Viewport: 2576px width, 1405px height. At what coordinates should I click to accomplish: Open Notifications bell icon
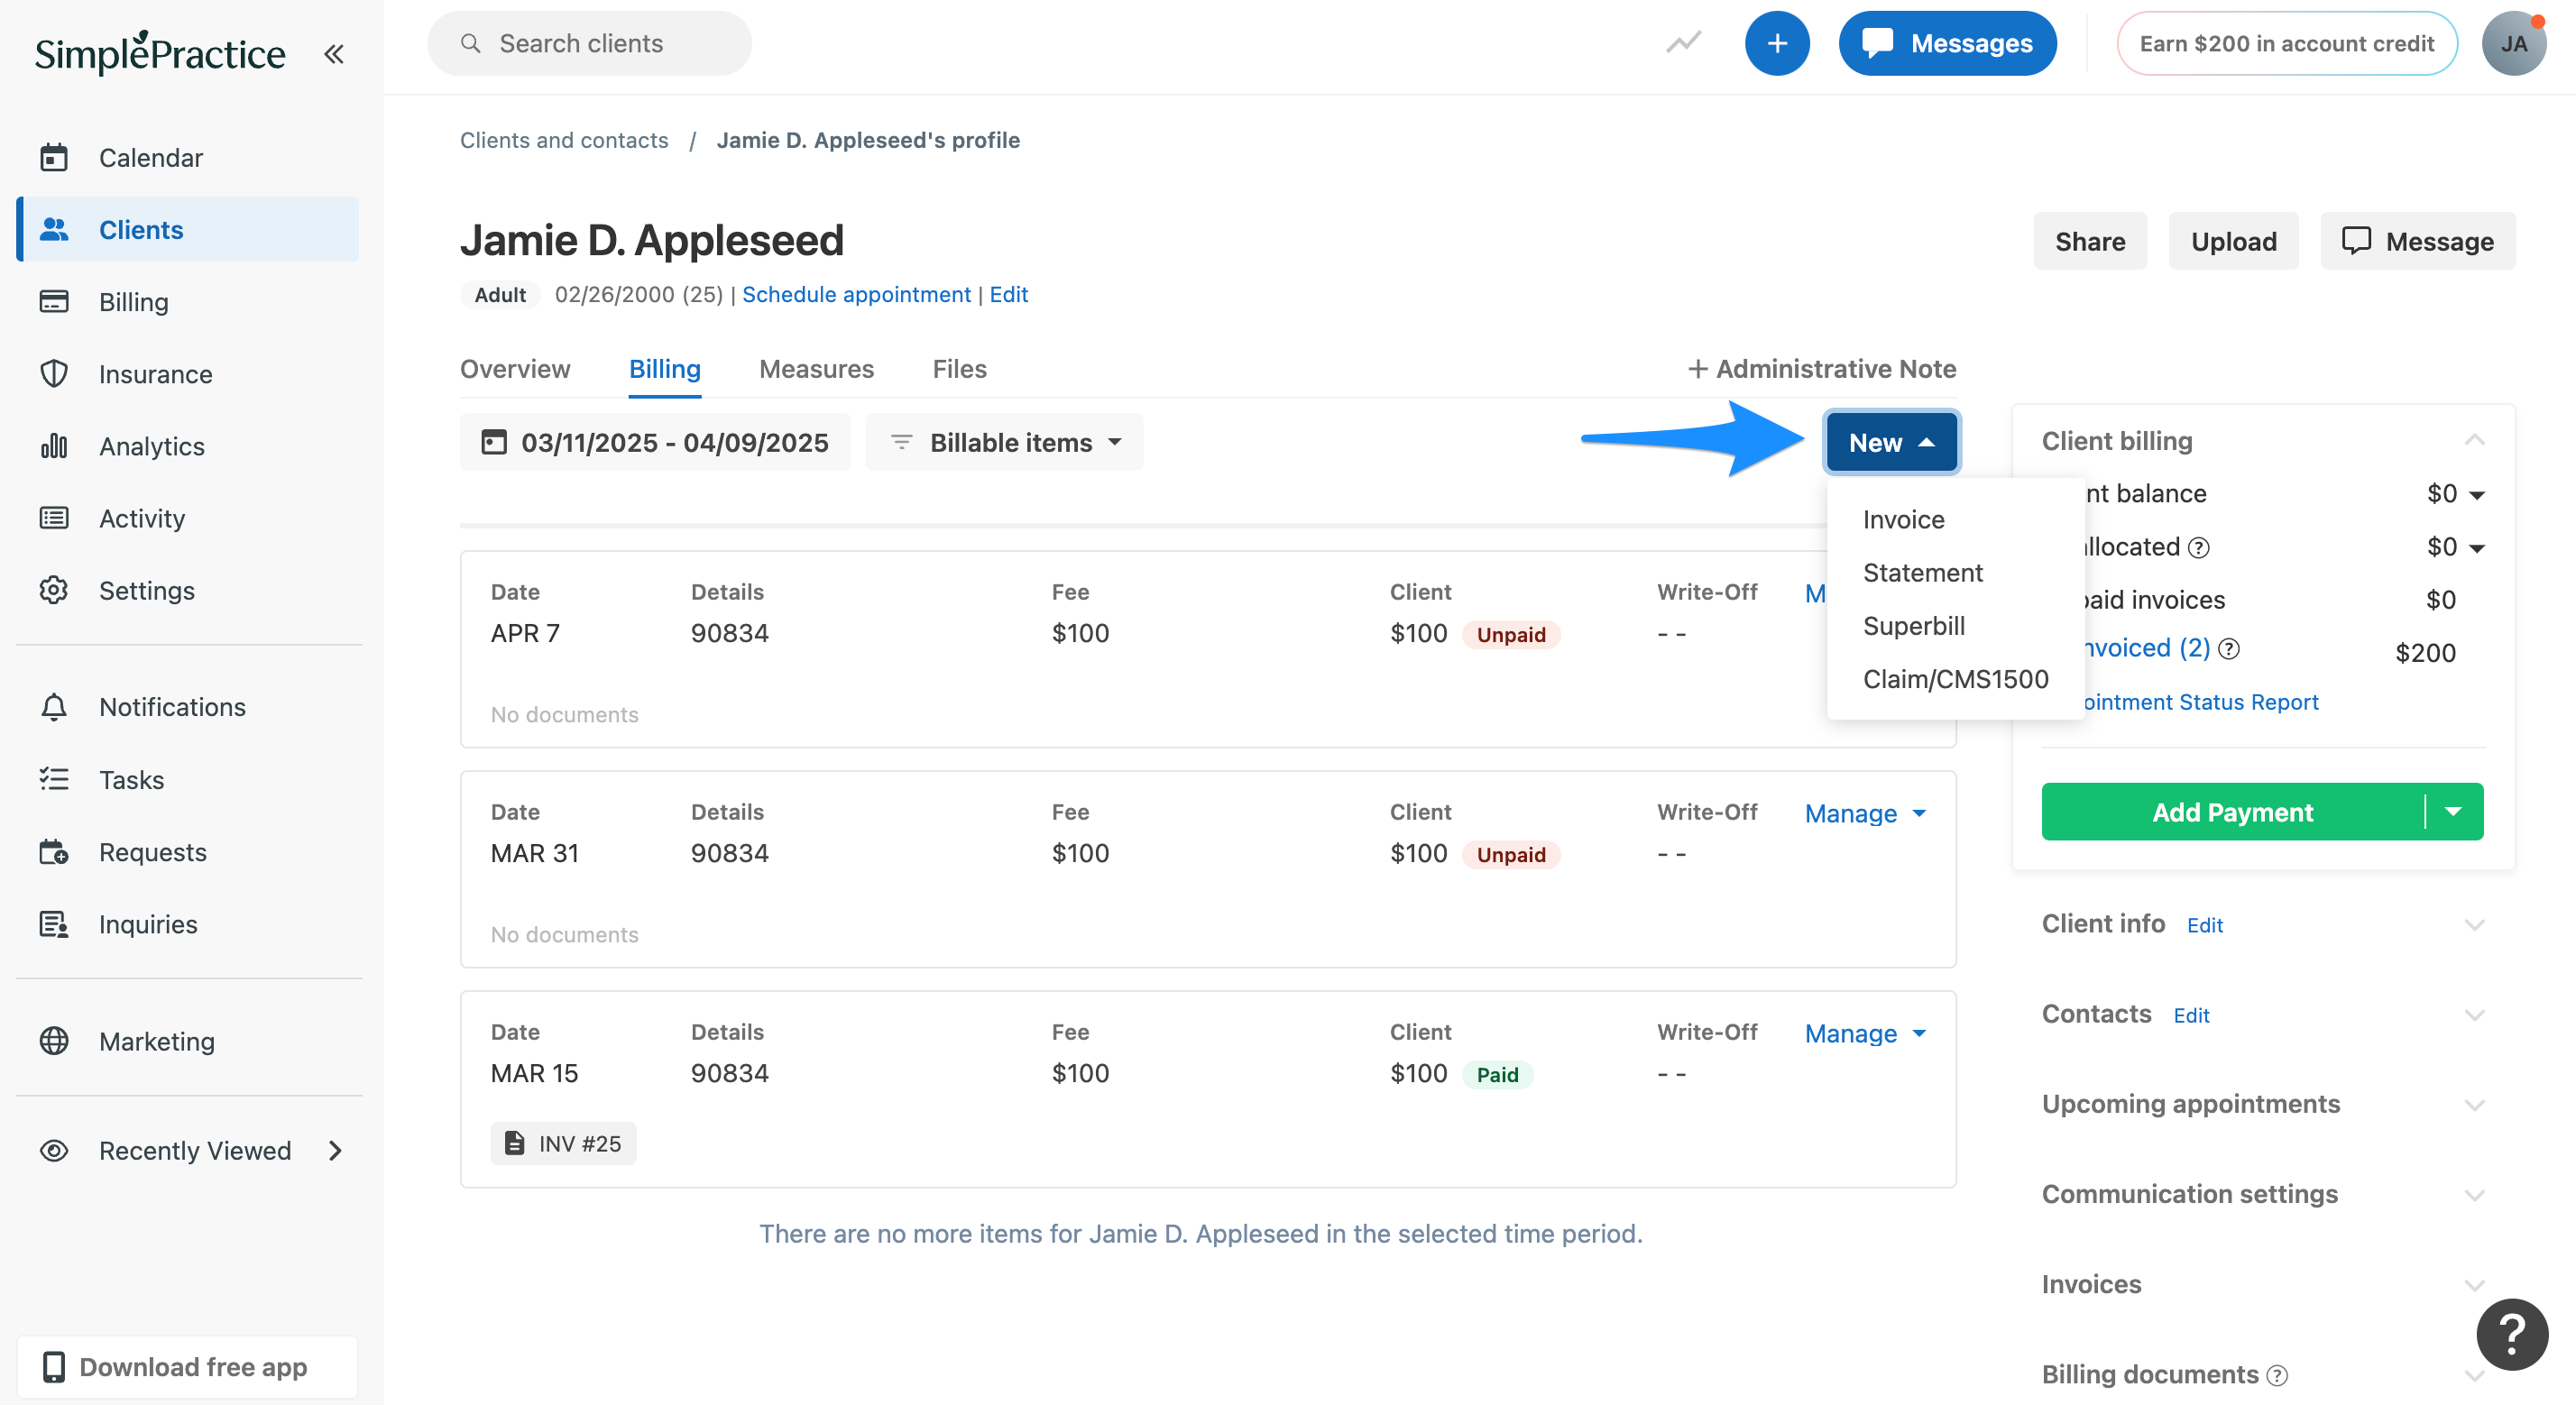pyautogui.click(x=54, y=707)
